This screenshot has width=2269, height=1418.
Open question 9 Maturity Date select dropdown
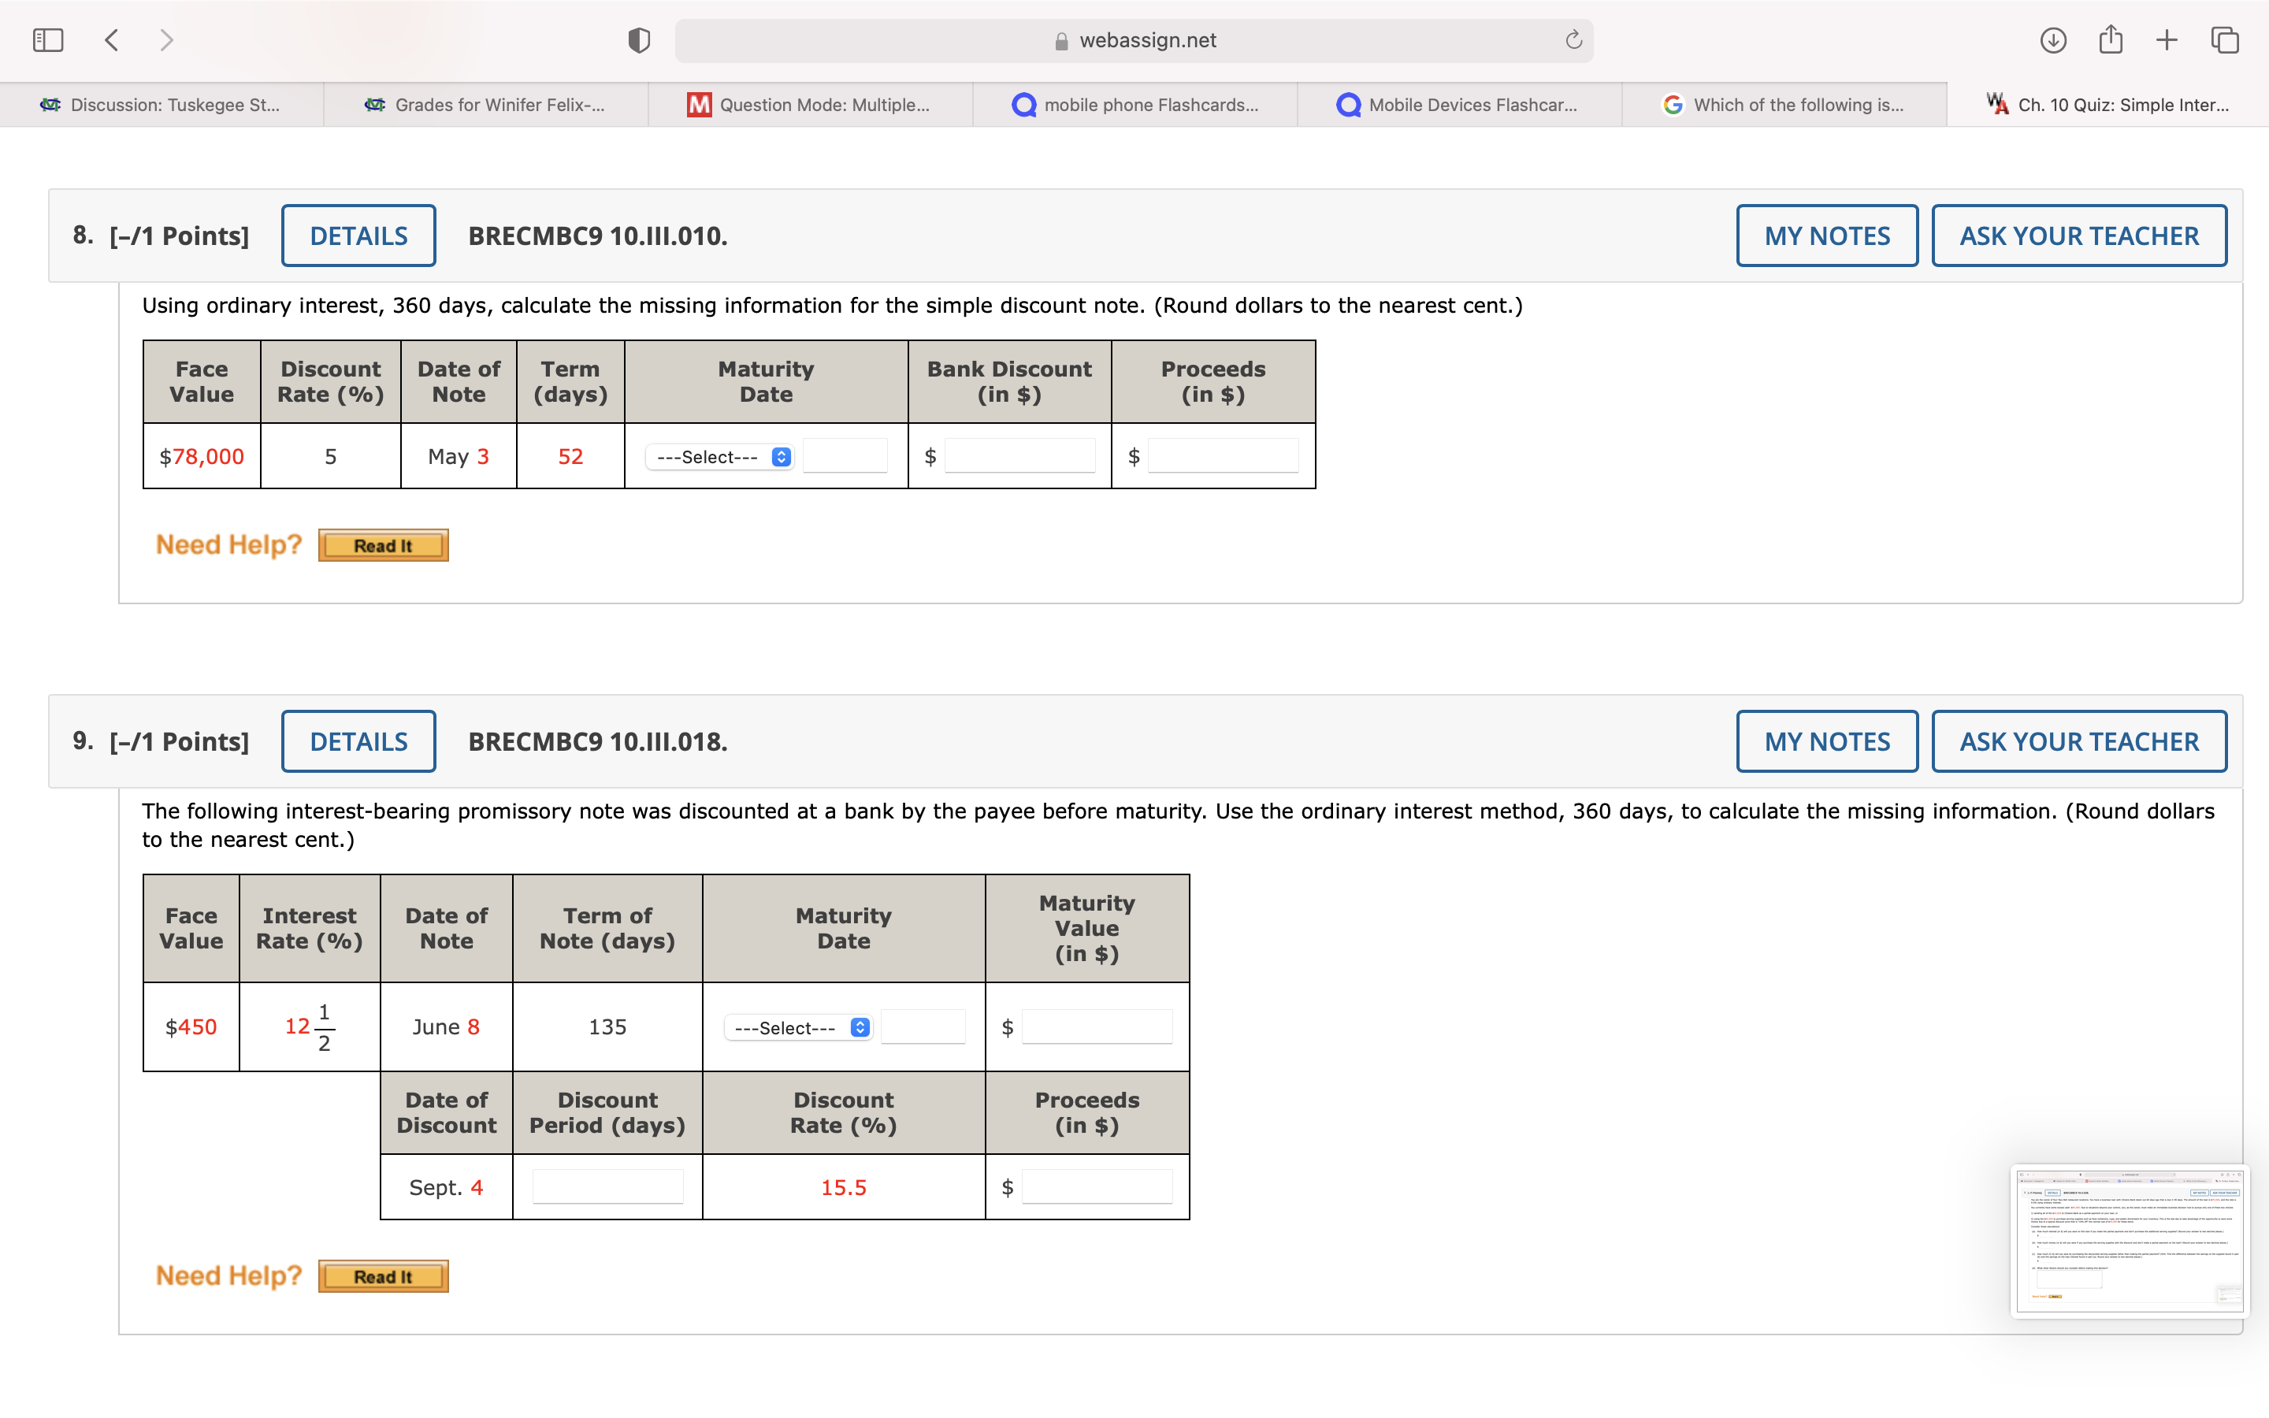[798, 1028]
